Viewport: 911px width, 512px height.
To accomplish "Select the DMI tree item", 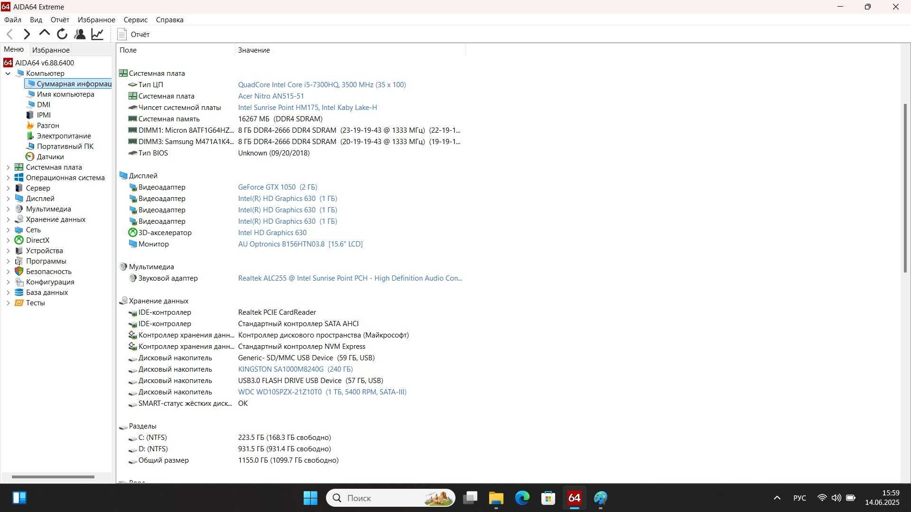I will click(38, 104).
